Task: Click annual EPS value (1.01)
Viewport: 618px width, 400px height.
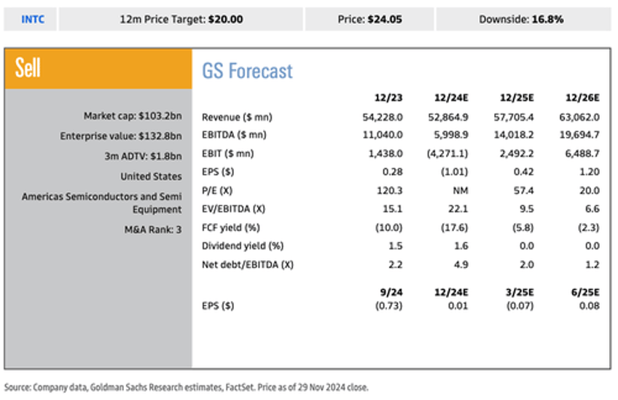Action: [454, 172]
